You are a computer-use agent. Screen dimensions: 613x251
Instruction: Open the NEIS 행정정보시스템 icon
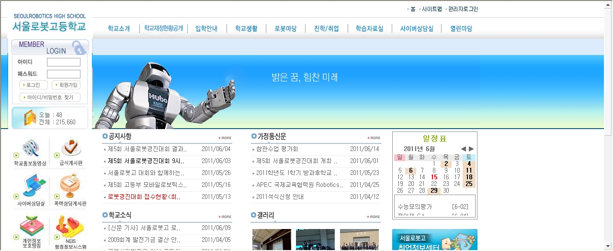(70, 227)
